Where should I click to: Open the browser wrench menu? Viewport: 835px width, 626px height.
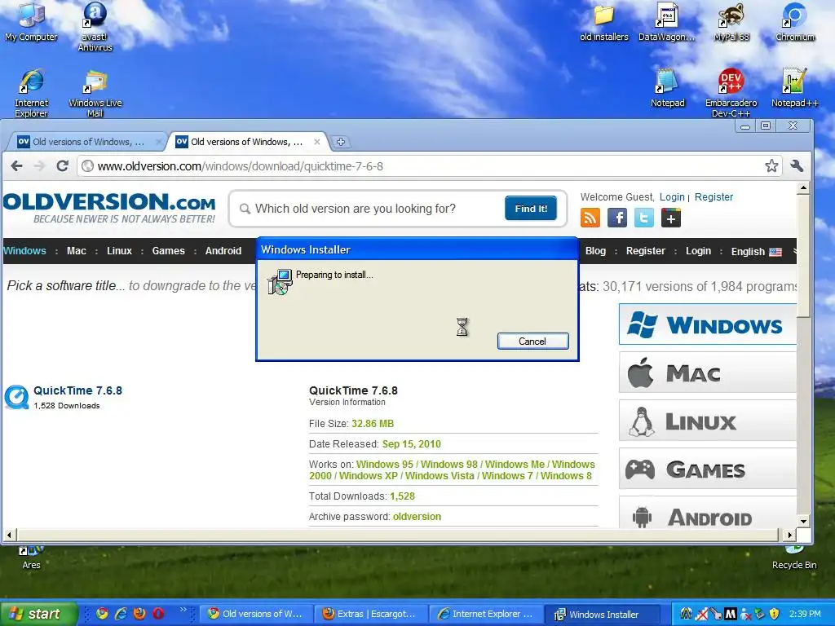point(797,166)
